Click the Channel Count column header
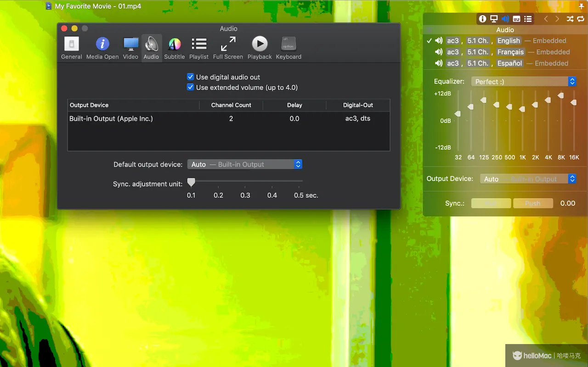Image resolution: width=588 pixels, height=367 pixels. tap(231, 105)
